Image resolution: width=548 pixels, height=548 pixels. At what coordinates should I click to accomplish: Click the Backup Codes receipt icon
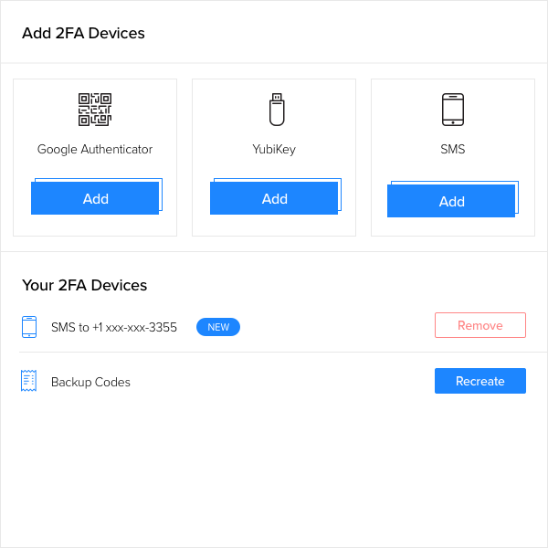28,381
